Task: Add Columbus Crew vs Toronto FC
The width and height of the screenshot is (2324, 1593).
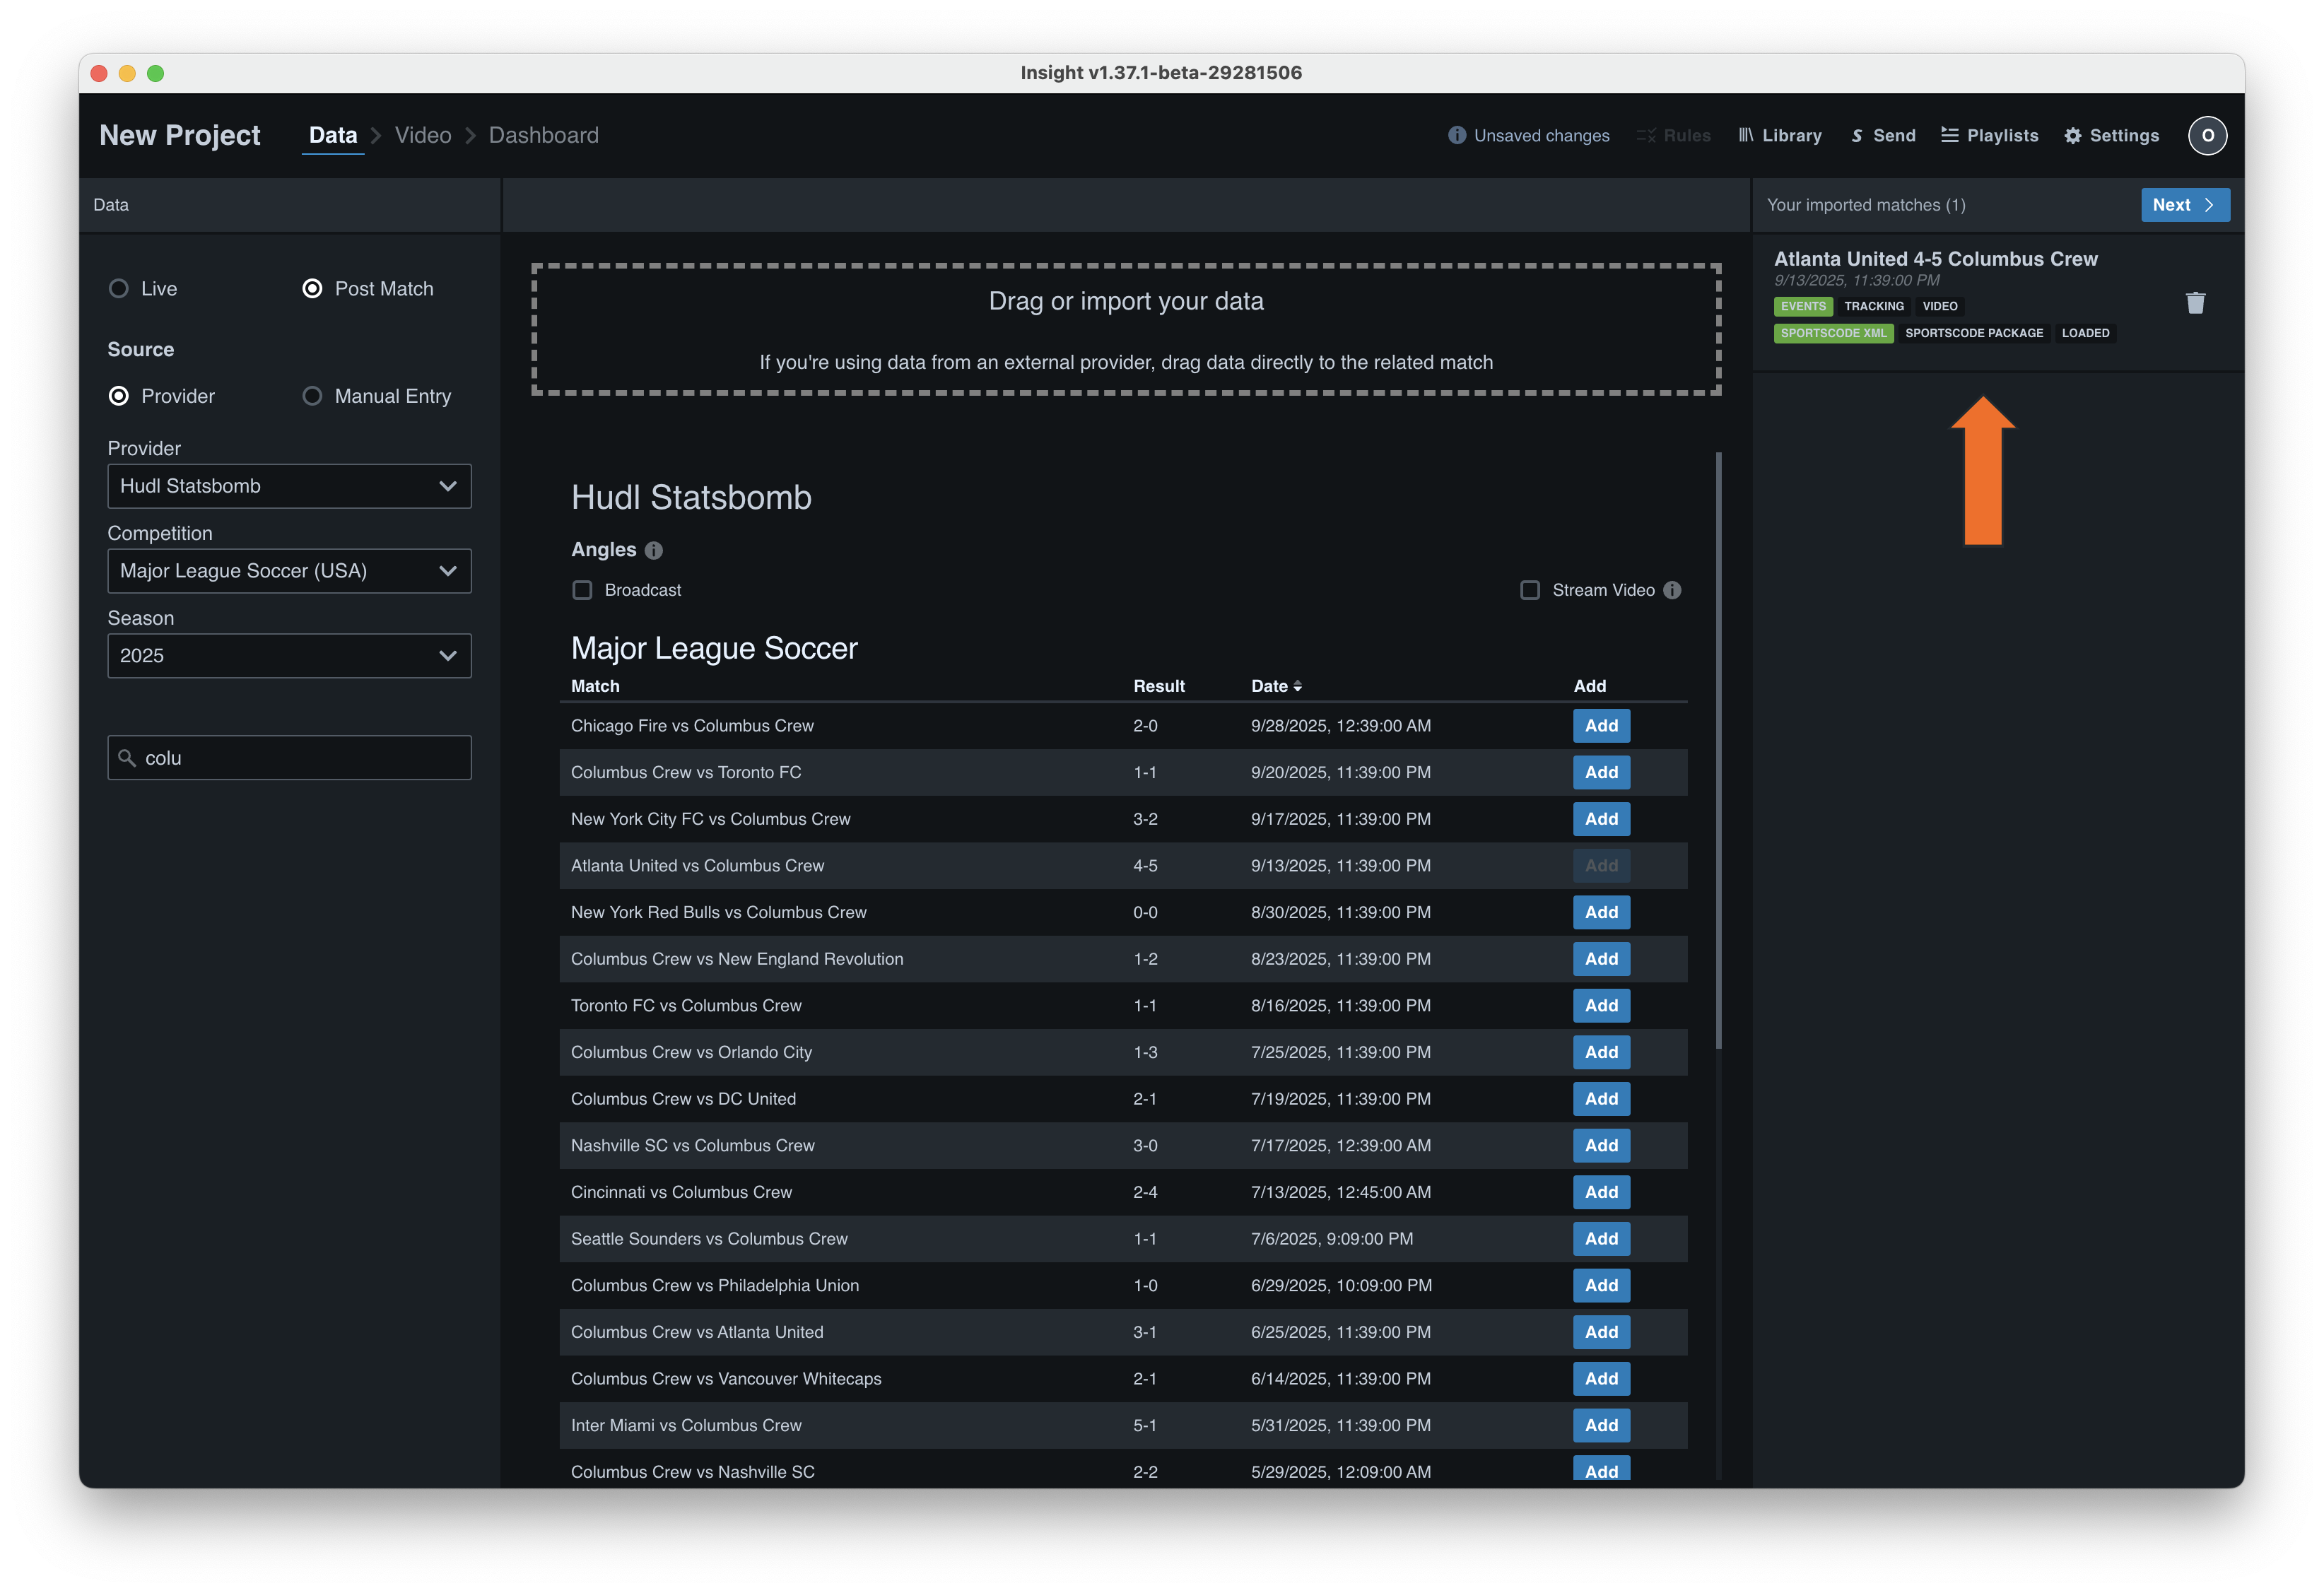Action: [1601, 773]
